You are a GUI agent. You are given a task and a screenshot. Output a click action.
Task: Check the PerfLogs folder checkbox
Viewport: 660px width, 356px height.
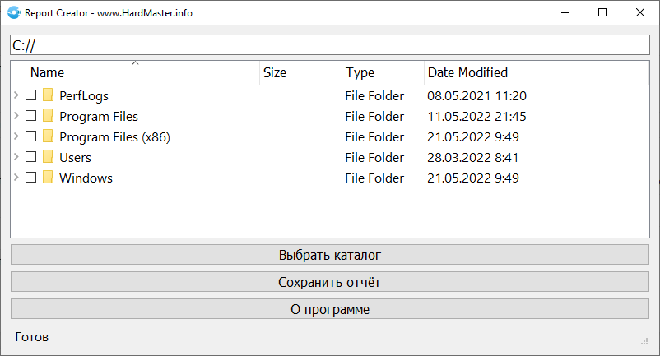(x=30, y=95)
